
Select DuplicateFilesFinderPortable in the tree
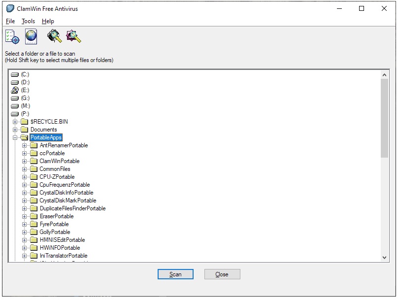(x=72, y=208)
